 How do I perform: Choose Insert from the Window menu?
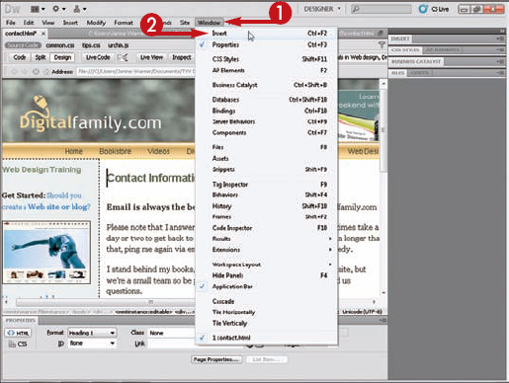[266, 34]
